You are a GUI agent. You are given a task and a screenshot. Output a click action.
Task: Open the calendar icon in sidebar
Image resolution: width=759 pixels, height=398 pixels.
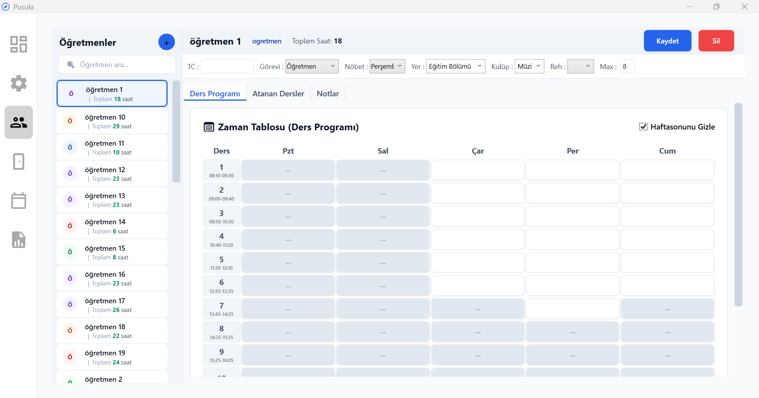19,201
